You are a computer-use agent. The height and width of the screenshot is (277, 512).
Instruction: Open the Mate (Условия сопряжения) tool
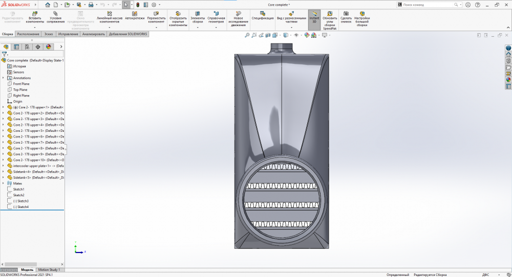(x=55, y=13)
